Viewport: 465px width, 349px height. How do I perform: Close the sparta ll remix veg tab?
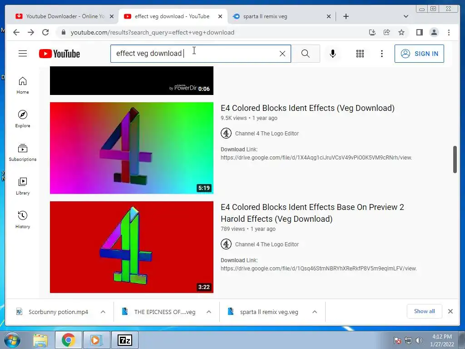coord(329,17)
